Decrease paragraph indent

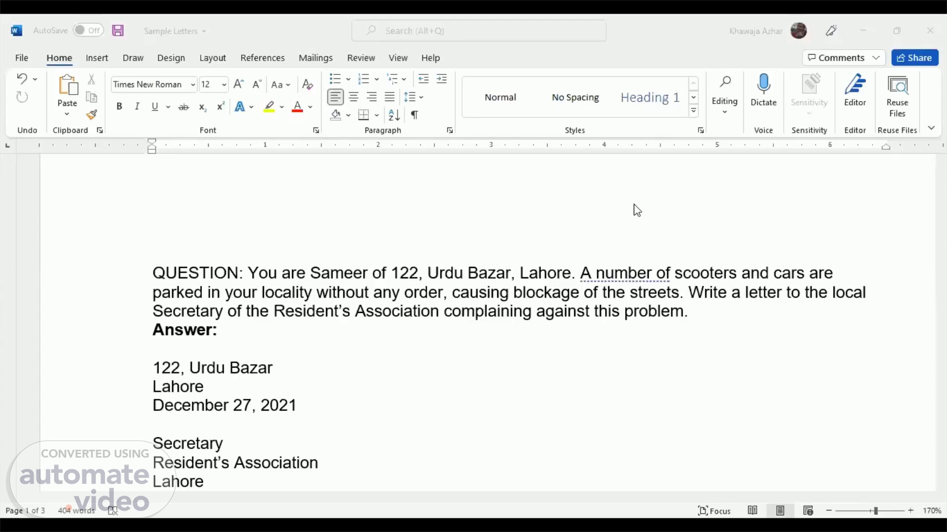pos(423,79)
